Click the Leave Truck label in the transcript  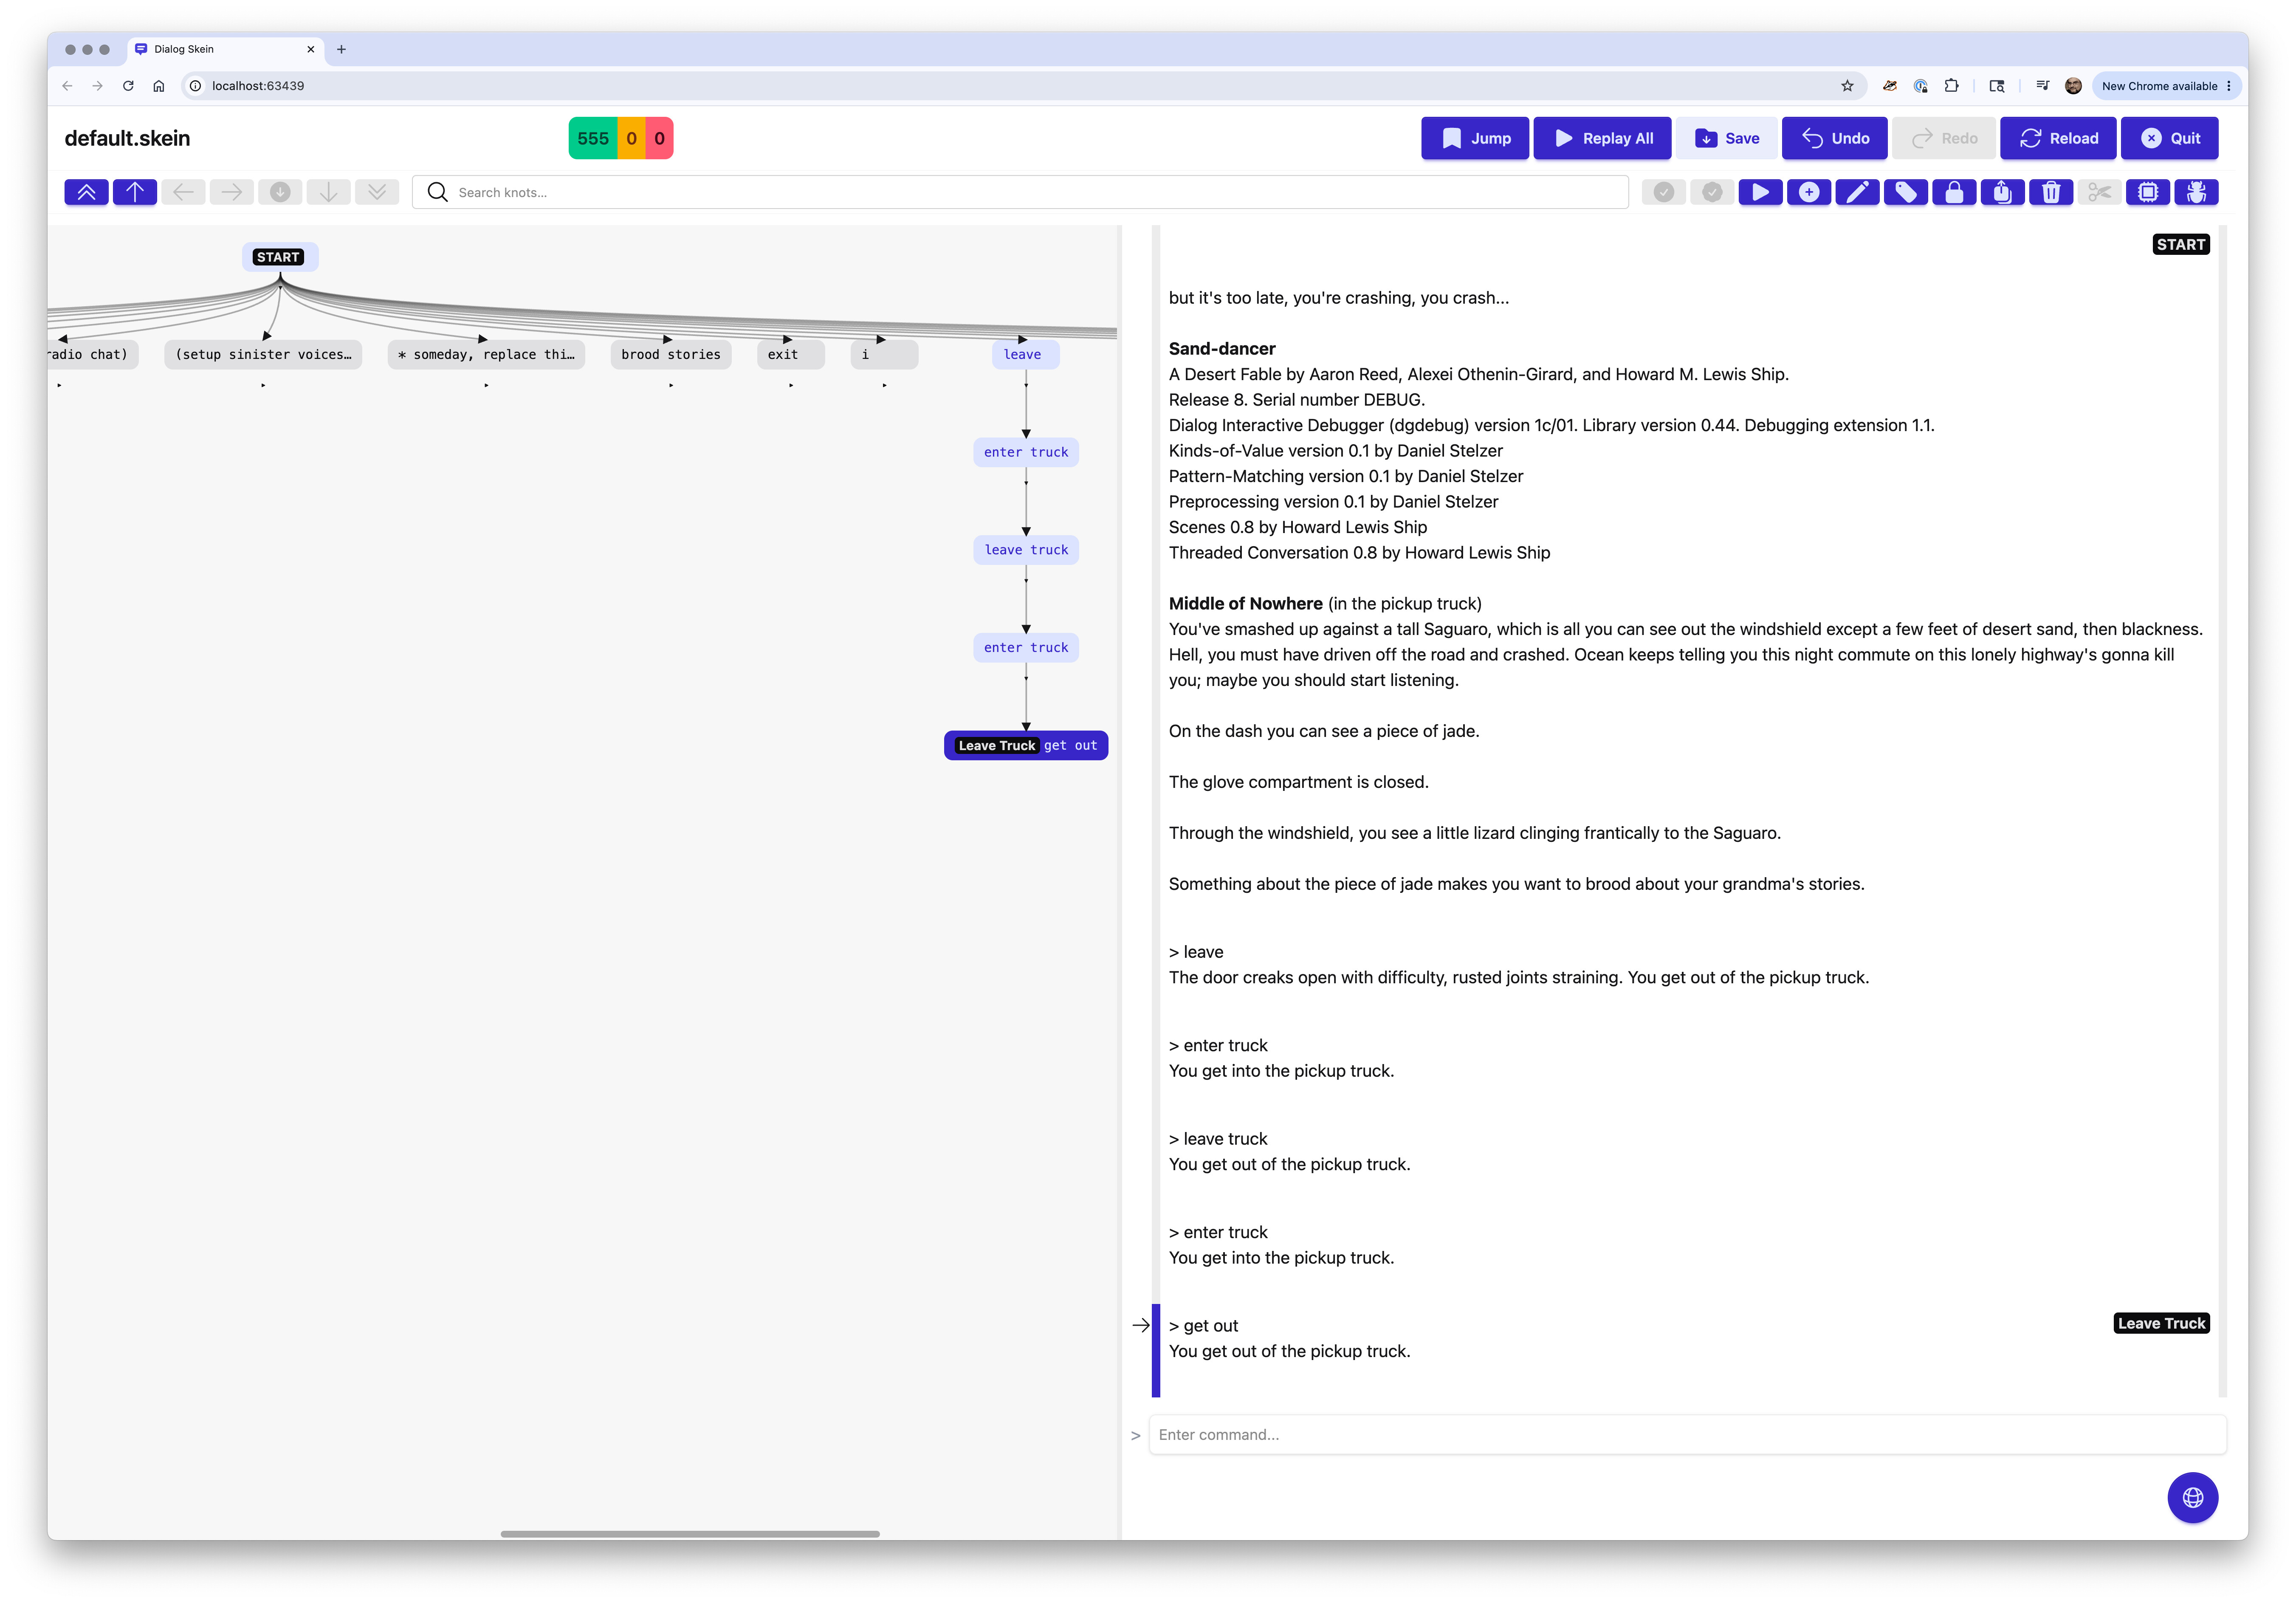coord(2161,1324)
